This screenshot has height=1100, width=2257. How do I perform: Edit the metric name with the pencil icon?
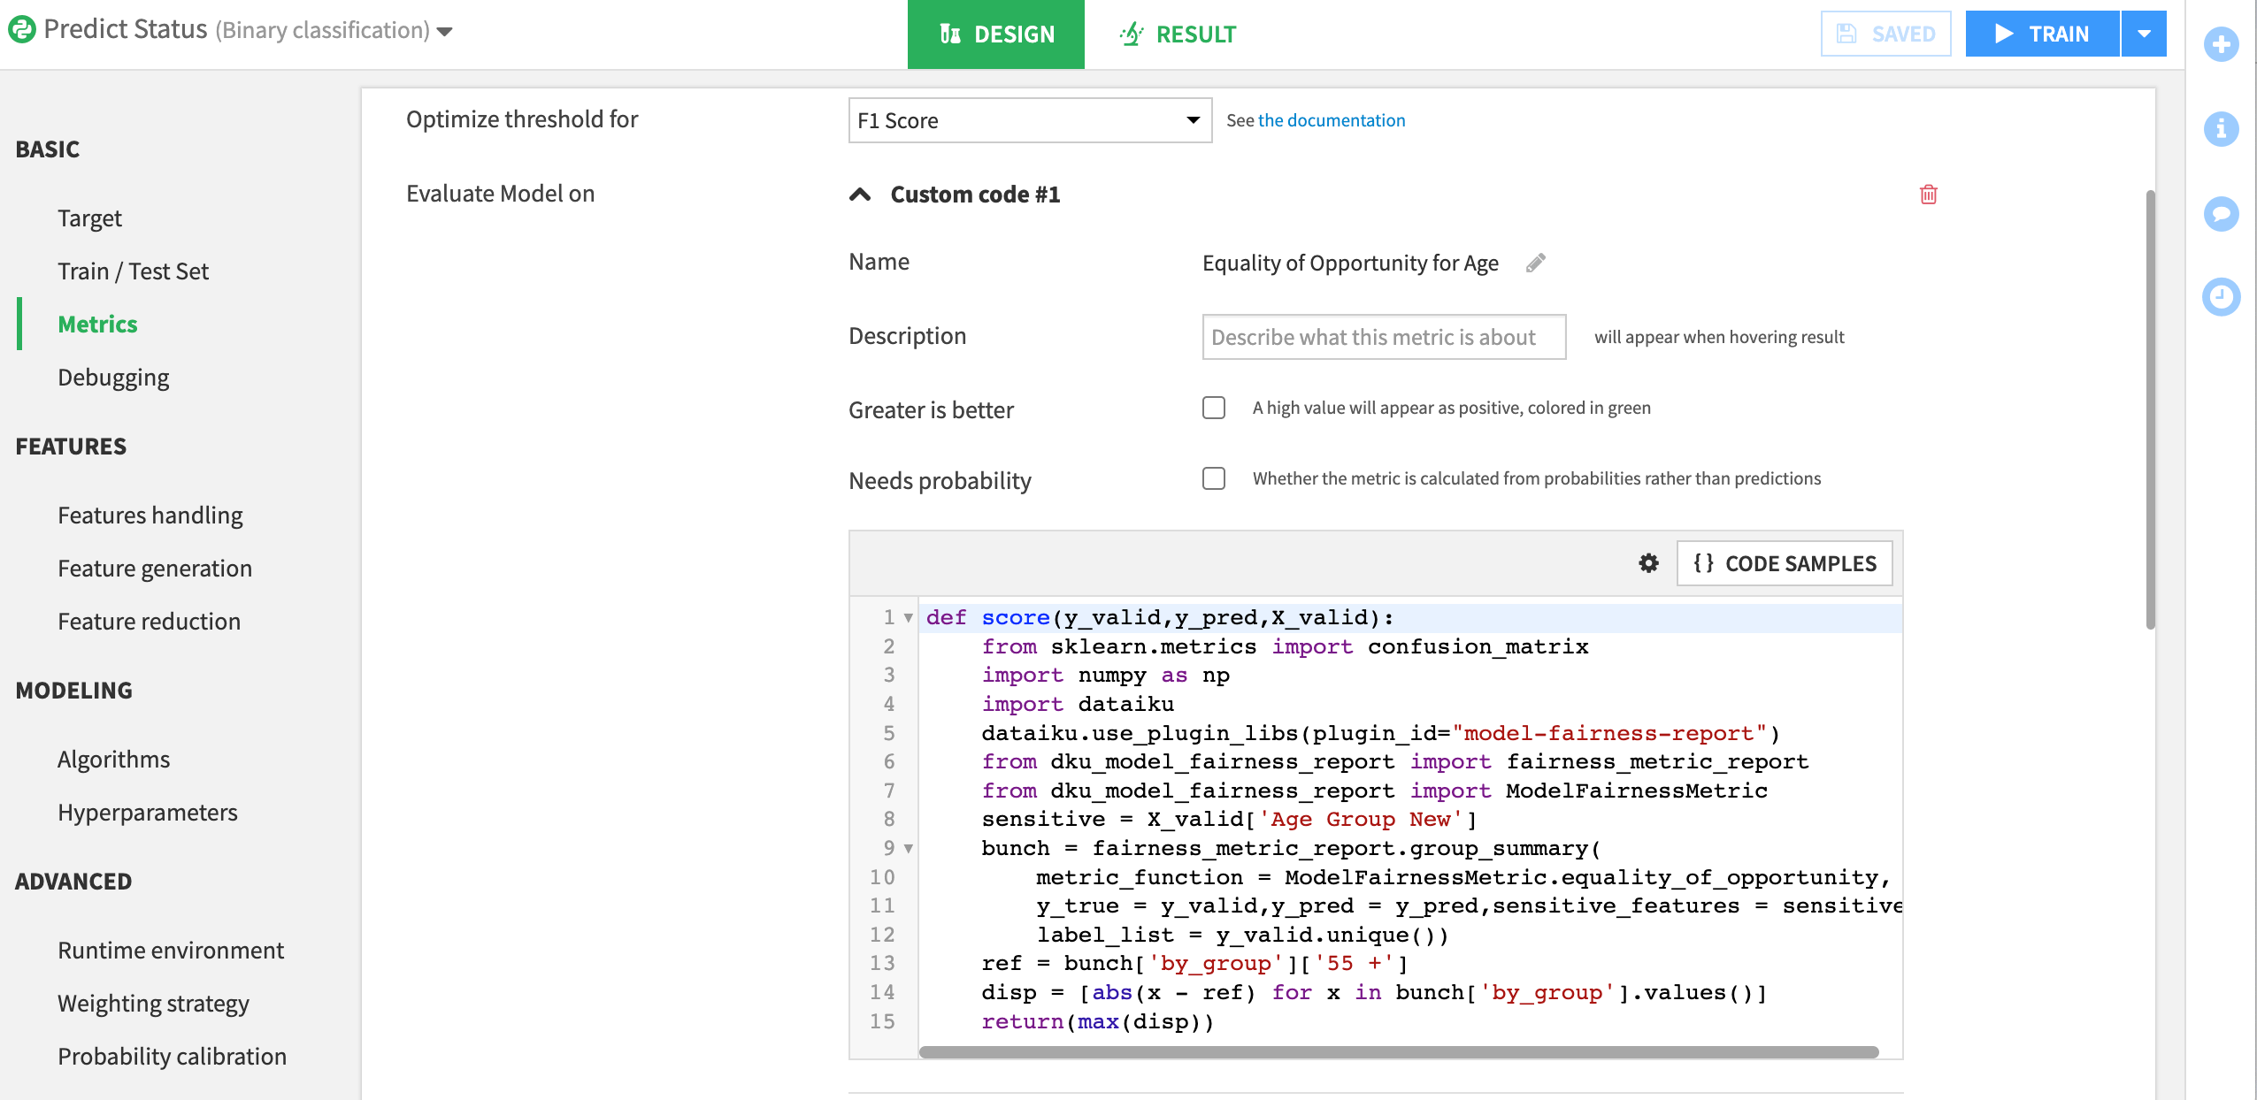click(1537, 263)
